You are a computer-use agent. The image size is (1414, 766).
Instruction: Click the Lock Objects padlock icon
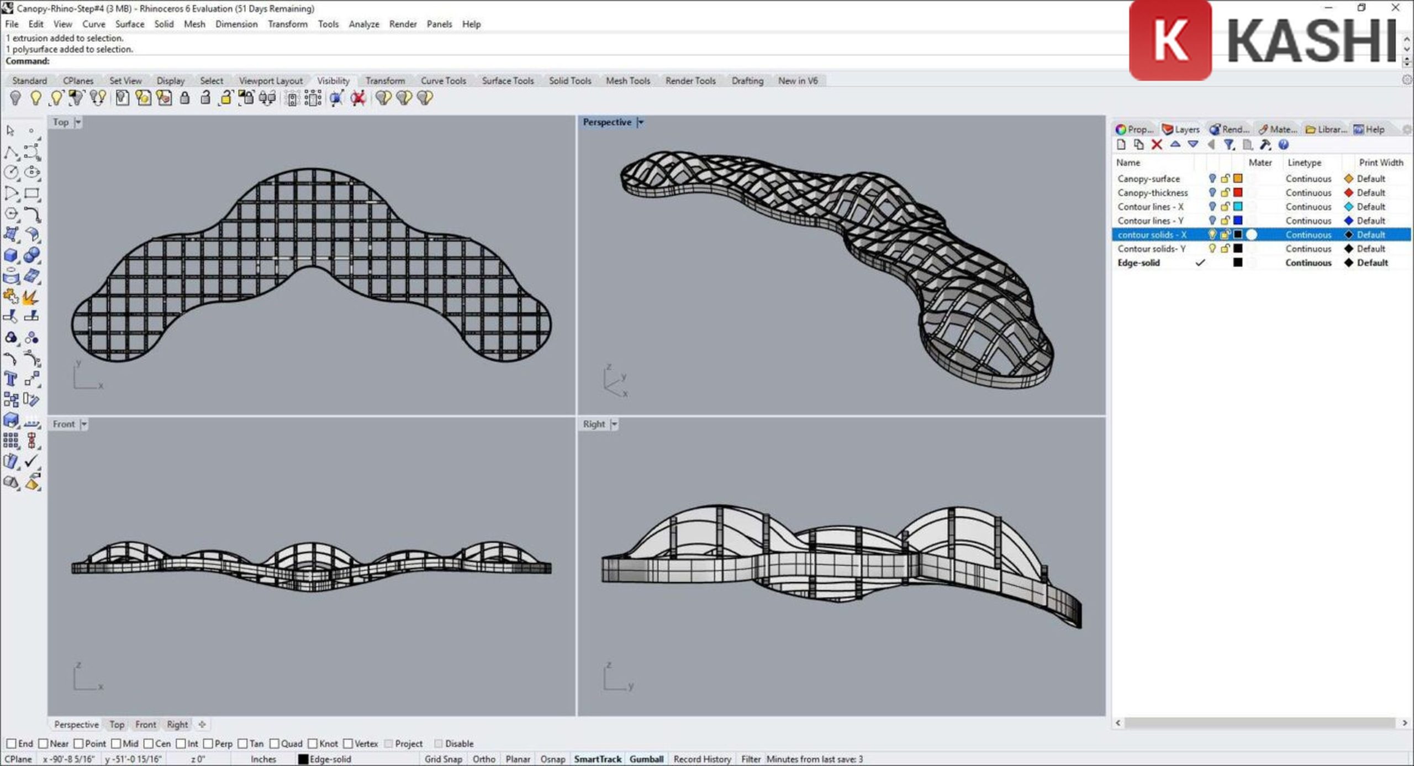185,98
